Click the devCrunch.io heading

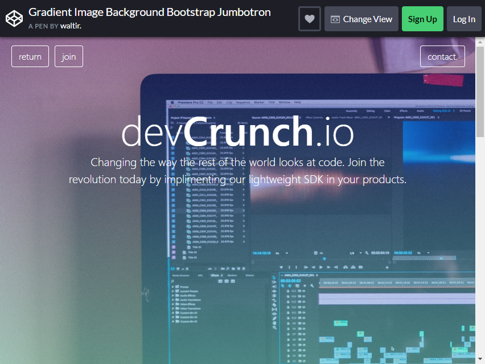coord(237,131)
